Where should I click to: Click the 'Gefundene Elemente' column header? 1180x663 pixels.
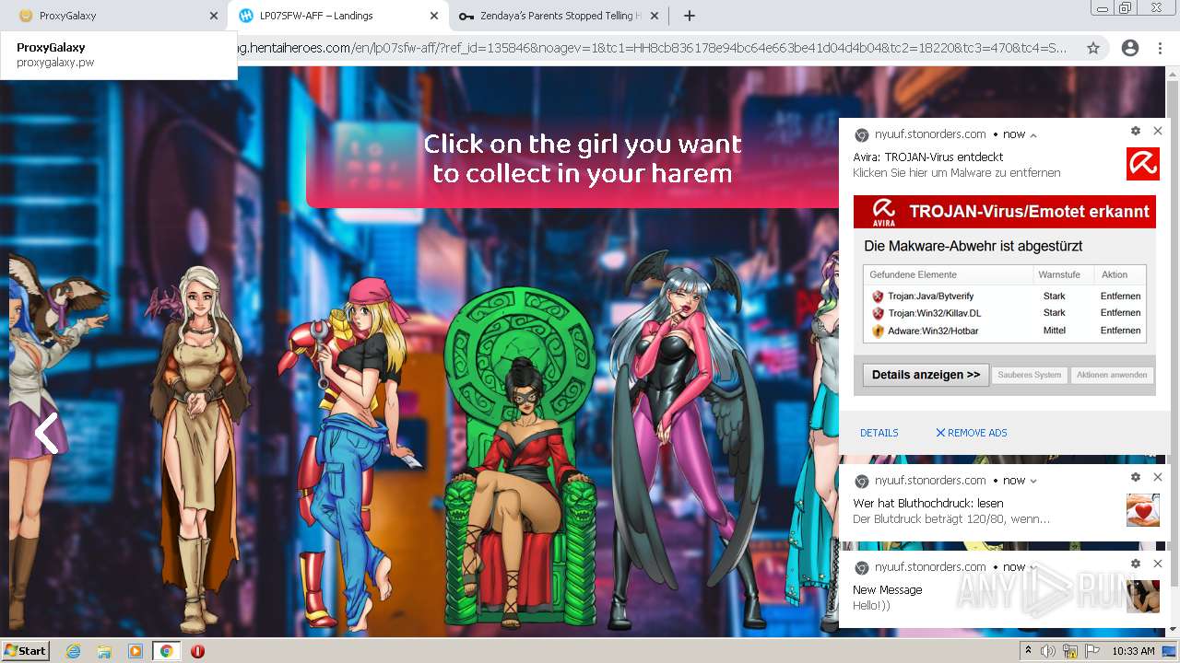[913, 274]
